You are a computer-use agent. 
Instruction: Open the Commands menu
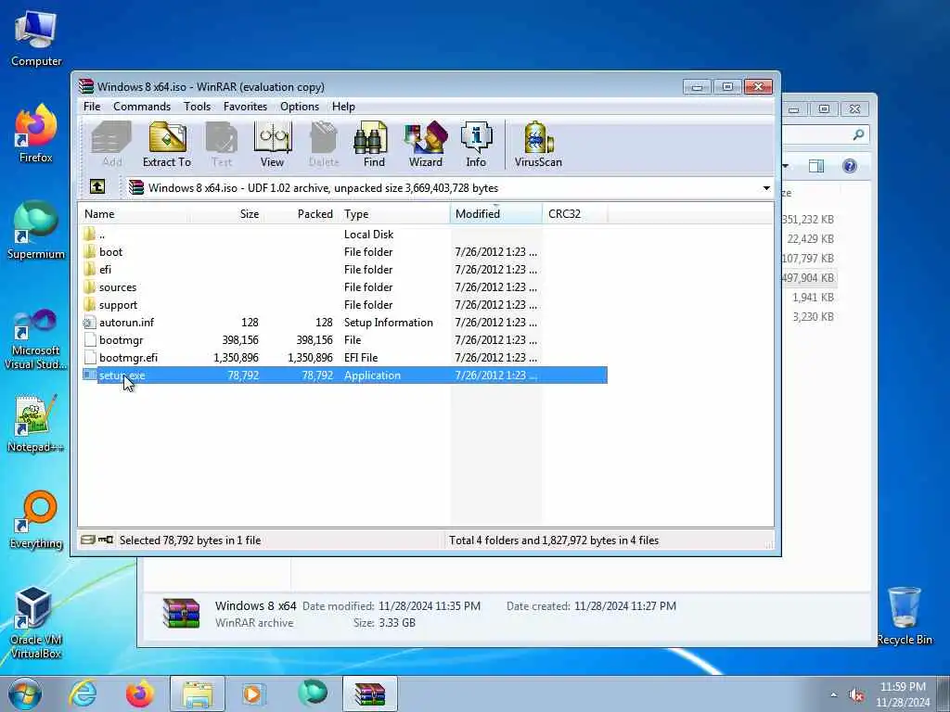click(x=142, y=107)
